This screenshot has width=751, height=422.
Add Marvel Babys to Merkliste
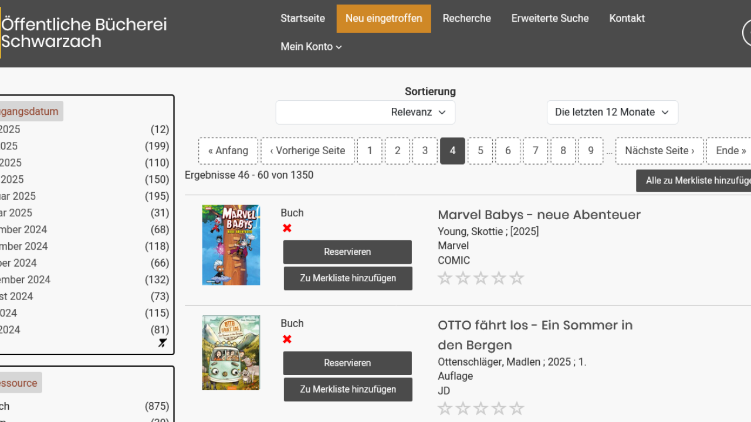point(348,278)
